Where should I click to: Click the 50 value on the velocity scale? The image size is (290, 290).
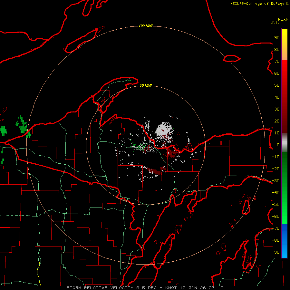277,85
